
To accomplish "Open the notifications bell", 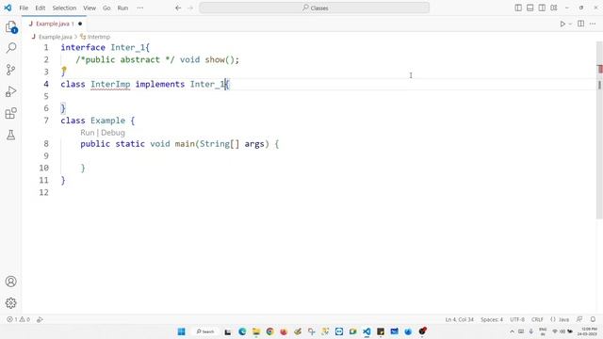I will [593, 319].
